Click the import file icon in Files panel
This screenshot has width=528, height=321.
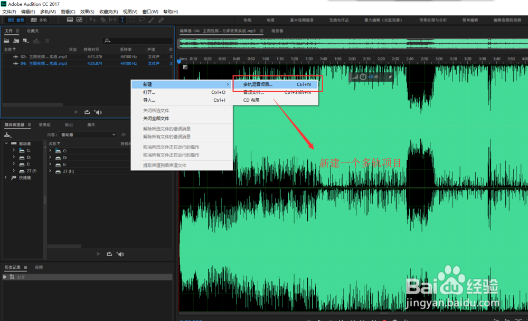[x=16, y=41]
